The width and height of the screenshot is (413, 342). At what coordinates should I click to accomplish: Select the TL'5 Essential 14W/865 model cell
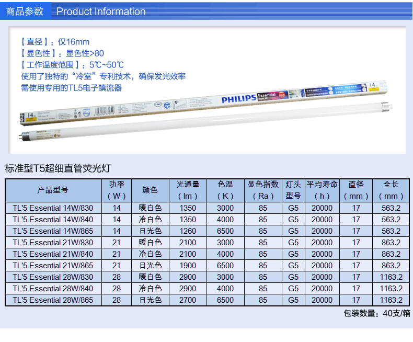tap(53, 231)
